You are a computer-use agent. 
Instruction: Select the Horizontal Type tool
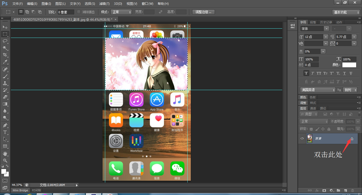5,132
